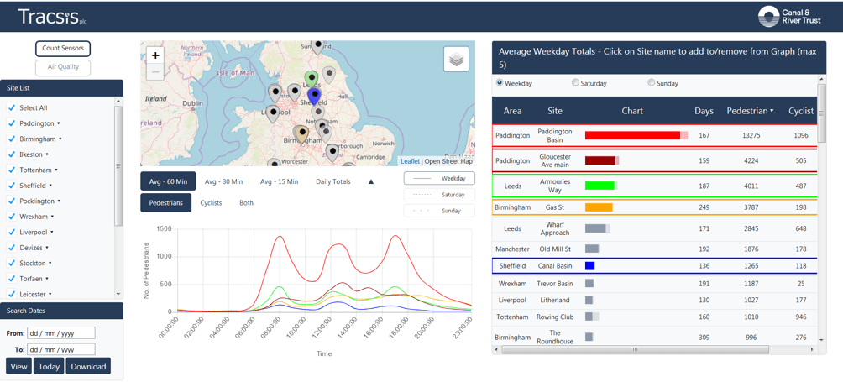This screenshot has height=382, width=843.
Task: Zoom in on the map
Action: (155, 55)
